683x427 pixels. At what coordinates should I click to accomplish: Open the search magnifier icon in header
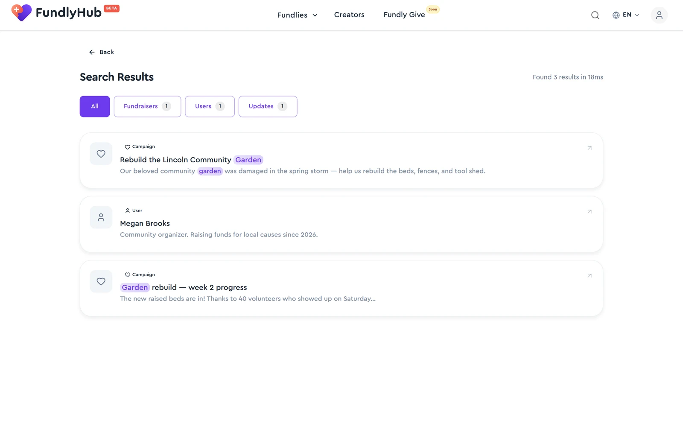pyautogui.click(x=595, y=15)
